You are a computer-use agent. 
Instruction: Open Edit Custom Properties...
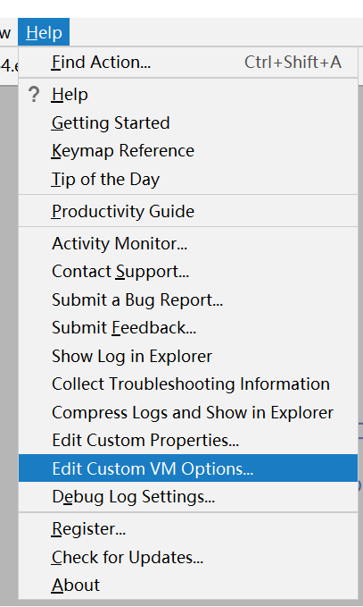click(188, 440)
